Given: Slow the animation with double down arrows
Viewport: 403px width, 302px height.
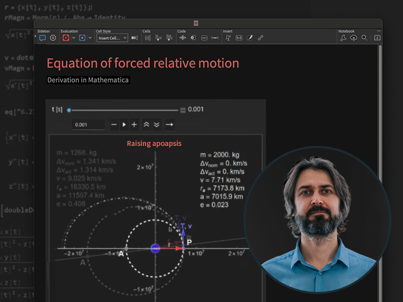Looking at the screenshot, I should (x=157, y=125).
